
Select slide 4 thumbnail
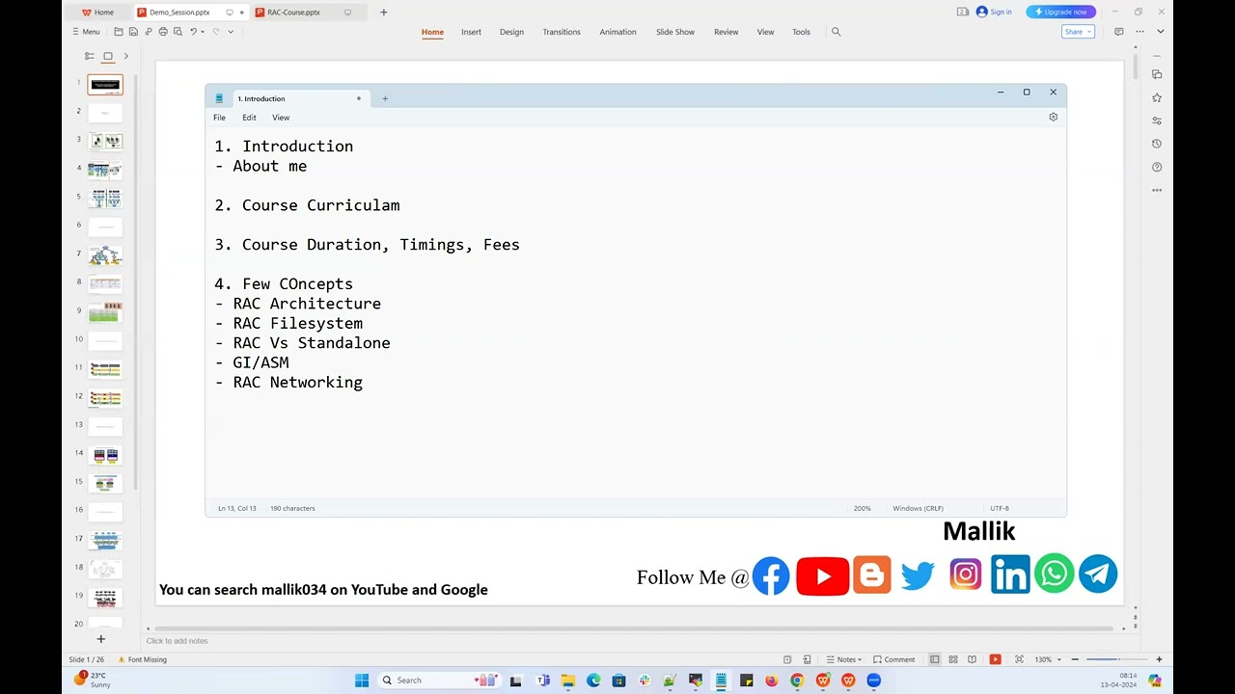coord(105,171)
